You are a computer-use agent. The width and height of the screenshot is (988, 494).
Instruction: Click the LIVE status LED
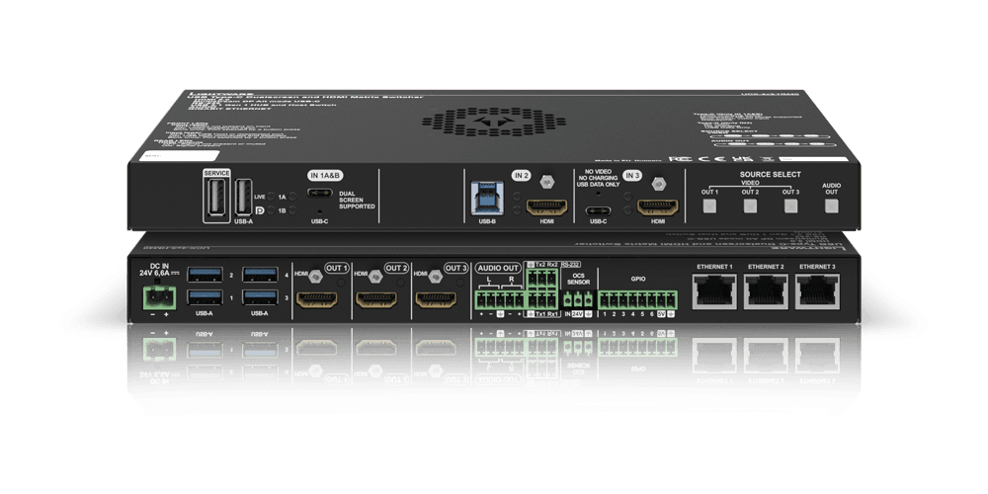(271, 197)
